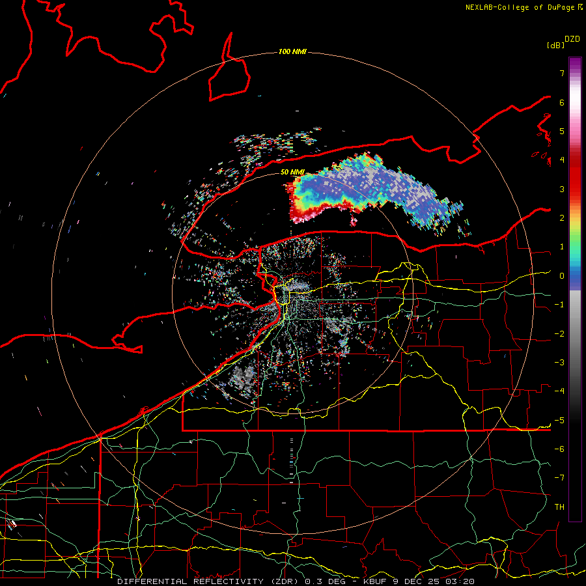Click the 7 value on the color scale
Screen dimensions: 586x586
click(562, 73)
